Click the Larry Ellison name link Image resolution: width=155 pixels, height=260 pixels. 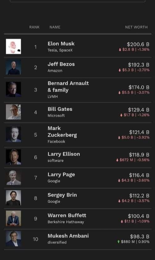tap(64, 154)
